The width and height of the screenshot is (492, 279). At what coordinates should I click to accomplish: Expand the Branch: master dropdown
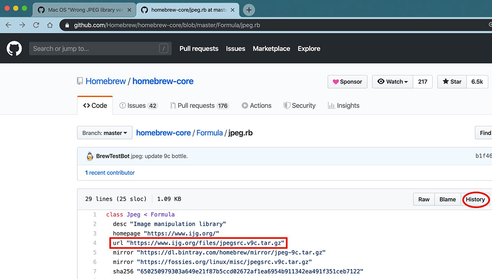(x=105, y=133)
